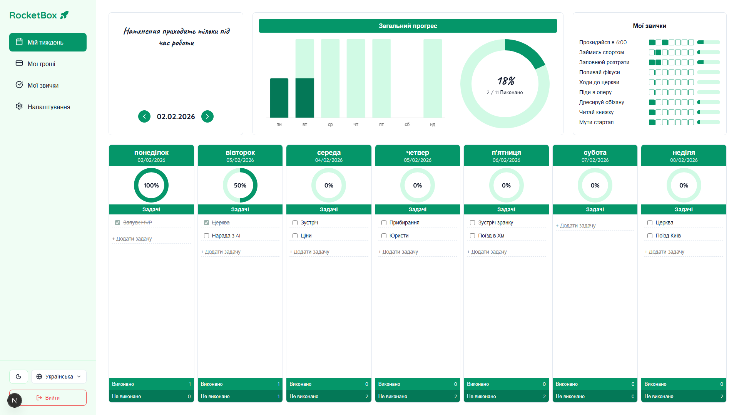
Task: Select Мій тиждень in the sidebar
Action: click(x=48, y=42)
